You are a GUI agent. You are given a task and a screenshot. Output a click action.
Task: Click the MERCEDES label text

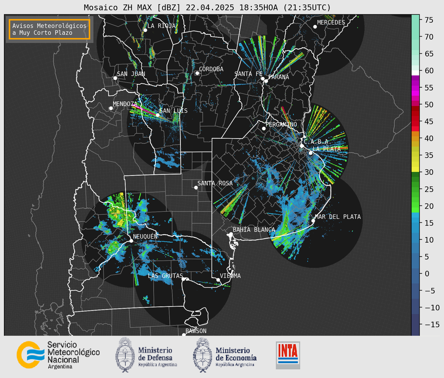coord(331,23)
